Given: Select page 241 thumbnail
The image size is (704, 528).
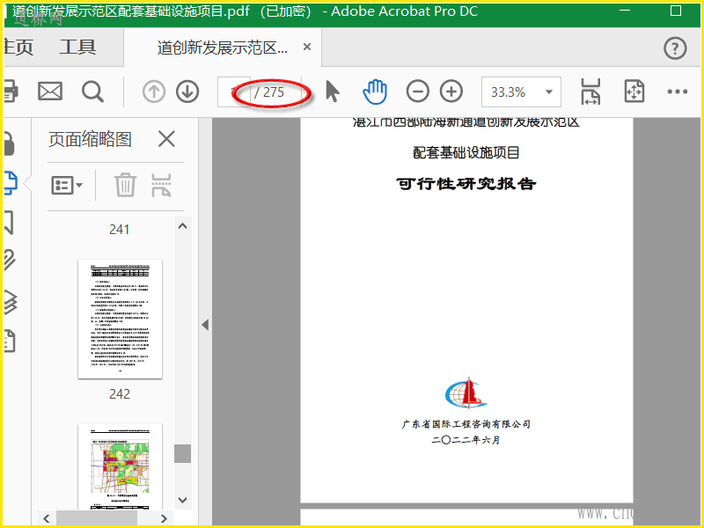Looking at the screenshot, I should [x=120, y=319].
